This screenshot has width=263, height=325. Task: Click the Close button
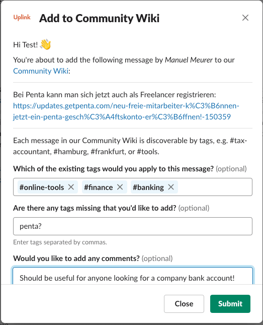coord(184,304)
